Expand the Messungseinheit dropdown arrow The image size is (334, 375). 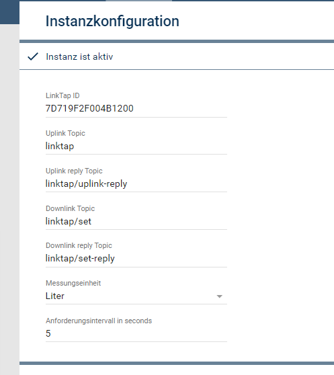click(x=220, y=296)
